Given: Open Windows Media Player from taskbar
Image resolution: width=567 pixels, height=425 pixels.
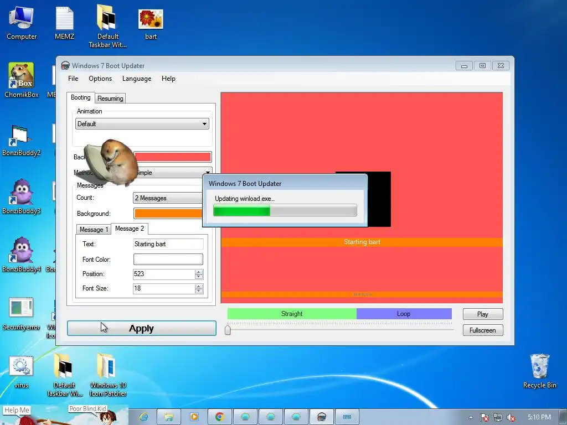Looking at the screenshot, I should 194,417.
